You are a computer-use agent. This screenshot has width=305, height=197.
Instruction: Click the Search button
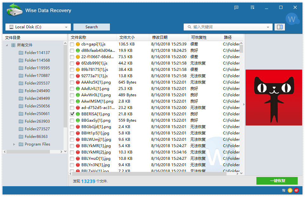pyautogui.click(x=91, y=27)
